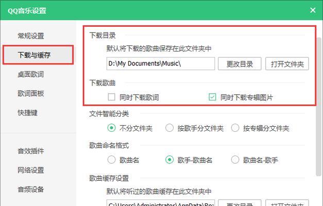Open 音频设备 settings
323x206 pixels.
point(31,189)
